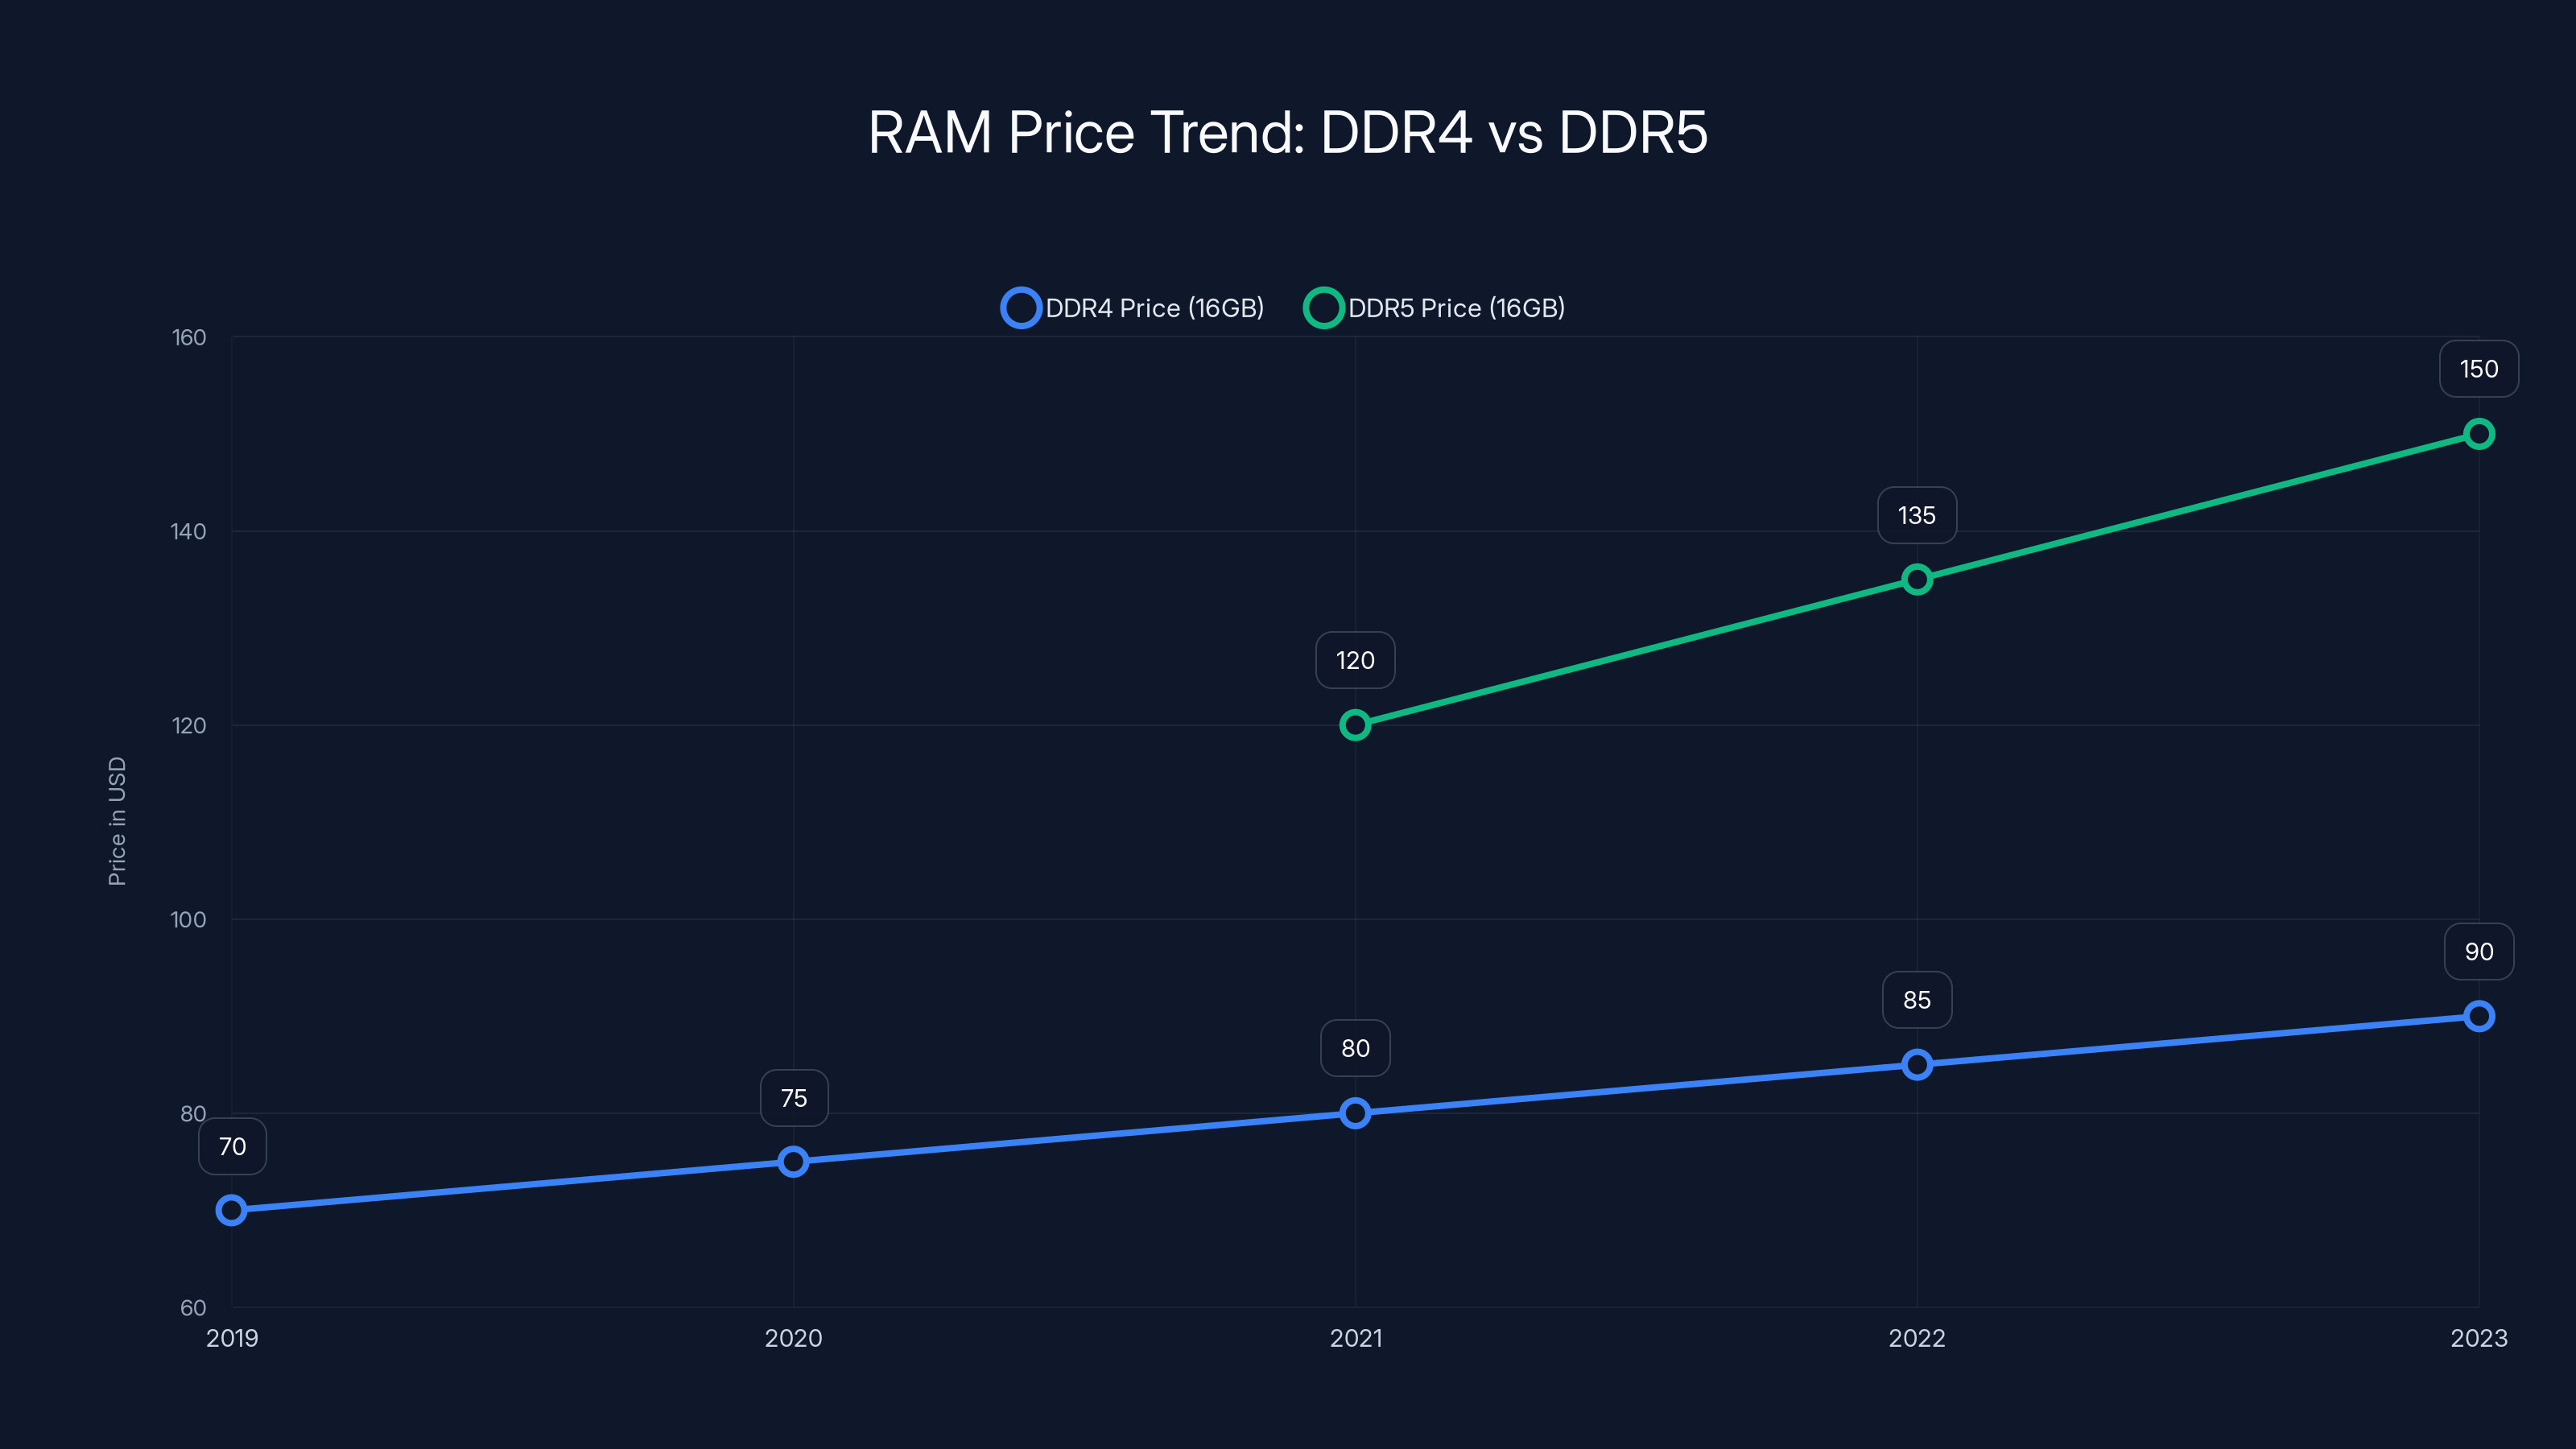Click the blue DDR4 legend circle icon
This screenshot has width=2576, height=1449.
point(1022,308)
